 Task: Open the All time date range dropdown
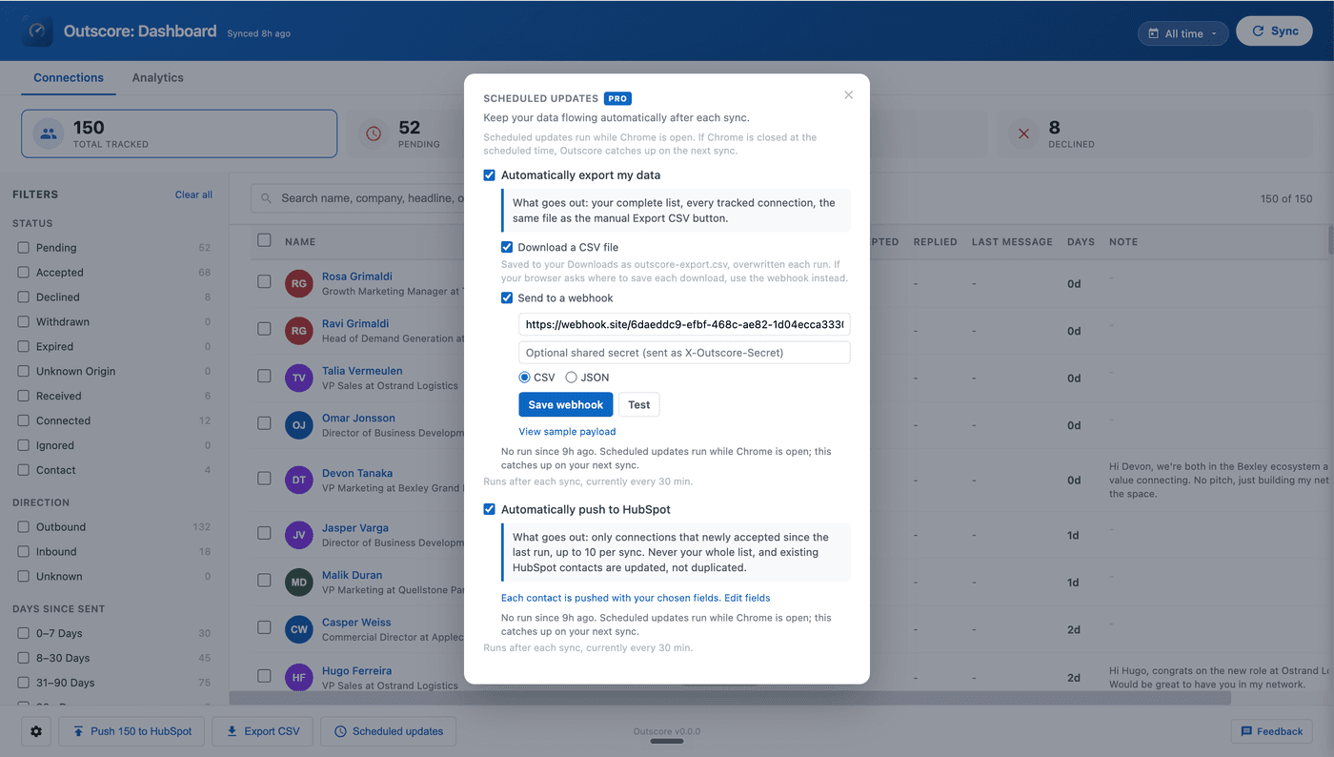(x=1182, y=33)
